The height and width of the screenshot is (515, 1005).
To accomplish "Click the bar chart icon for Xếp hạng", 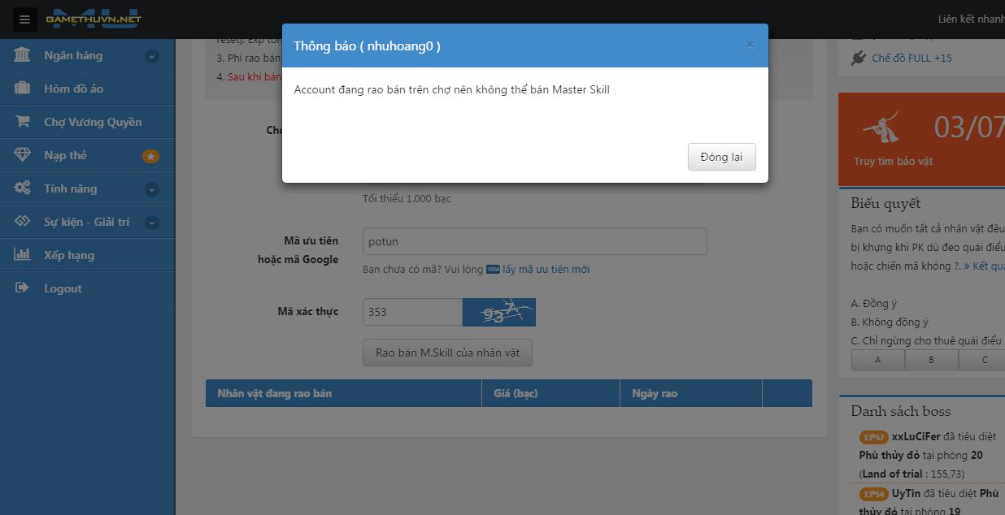I will [23, 255].
